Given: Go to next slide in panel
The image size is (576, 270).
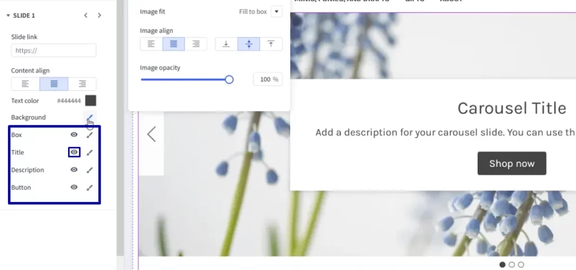Looking at the screenshot, I should (x=99, y=15).
